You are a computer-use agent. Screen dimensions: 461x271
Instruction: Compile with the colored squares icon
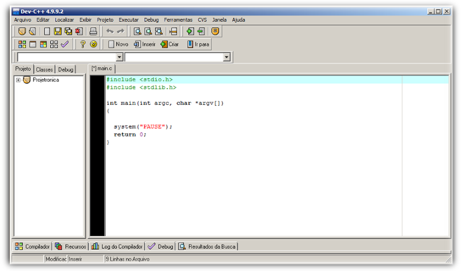point(22,44)
